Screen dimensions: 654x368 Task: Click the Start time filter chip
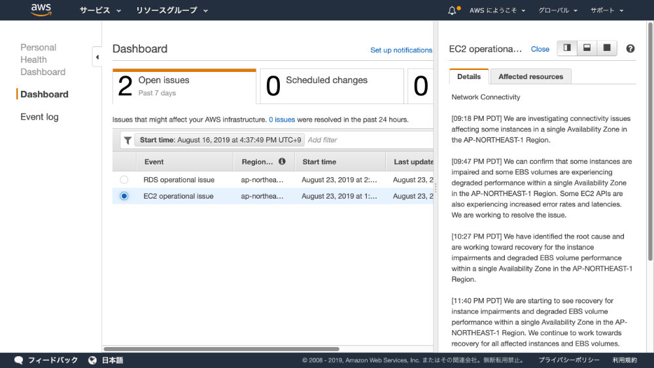[220, 140]
